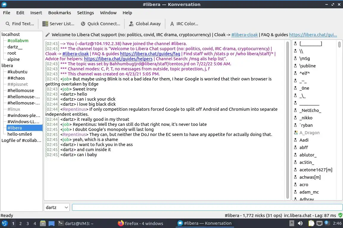343x228 pixels.
Task: Follow the #libera-cloak link in topic bar
Action: 244,35
